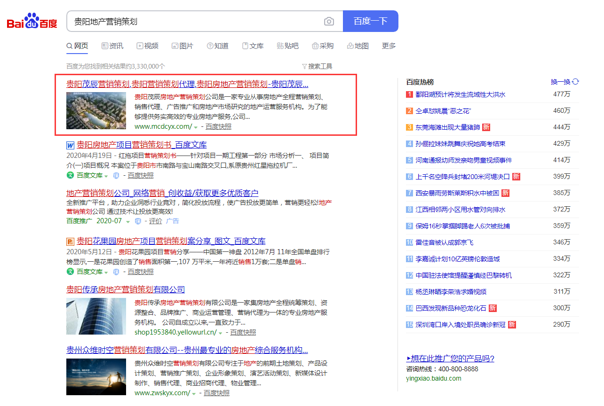Click the 贵阳茂辰 result building thumbnail
This screenshot has height=406, width=604.
click(96, 111)
